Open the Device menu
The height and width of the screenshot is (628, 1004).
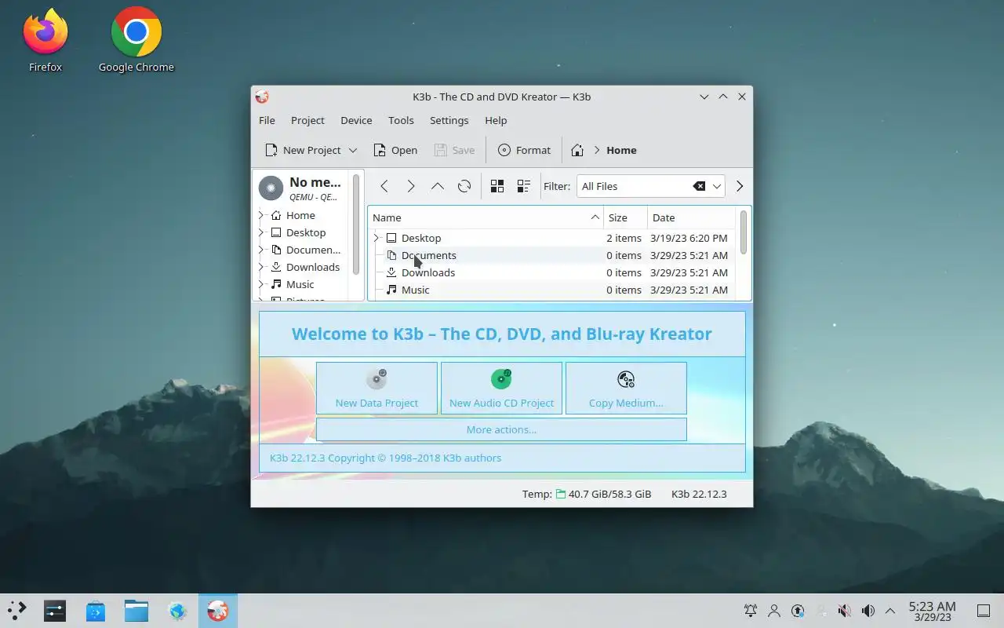(x=356, y=120)
